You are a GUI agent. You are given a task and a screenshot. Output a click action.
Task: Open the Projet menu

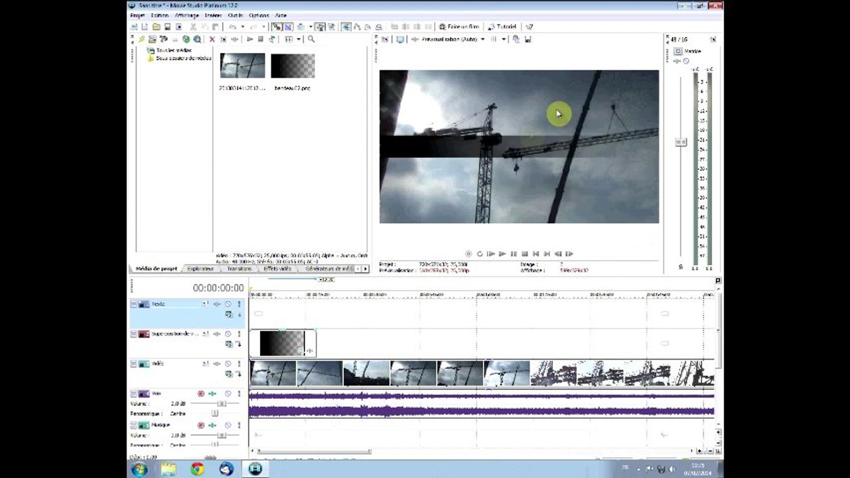(x=137, y=15)
